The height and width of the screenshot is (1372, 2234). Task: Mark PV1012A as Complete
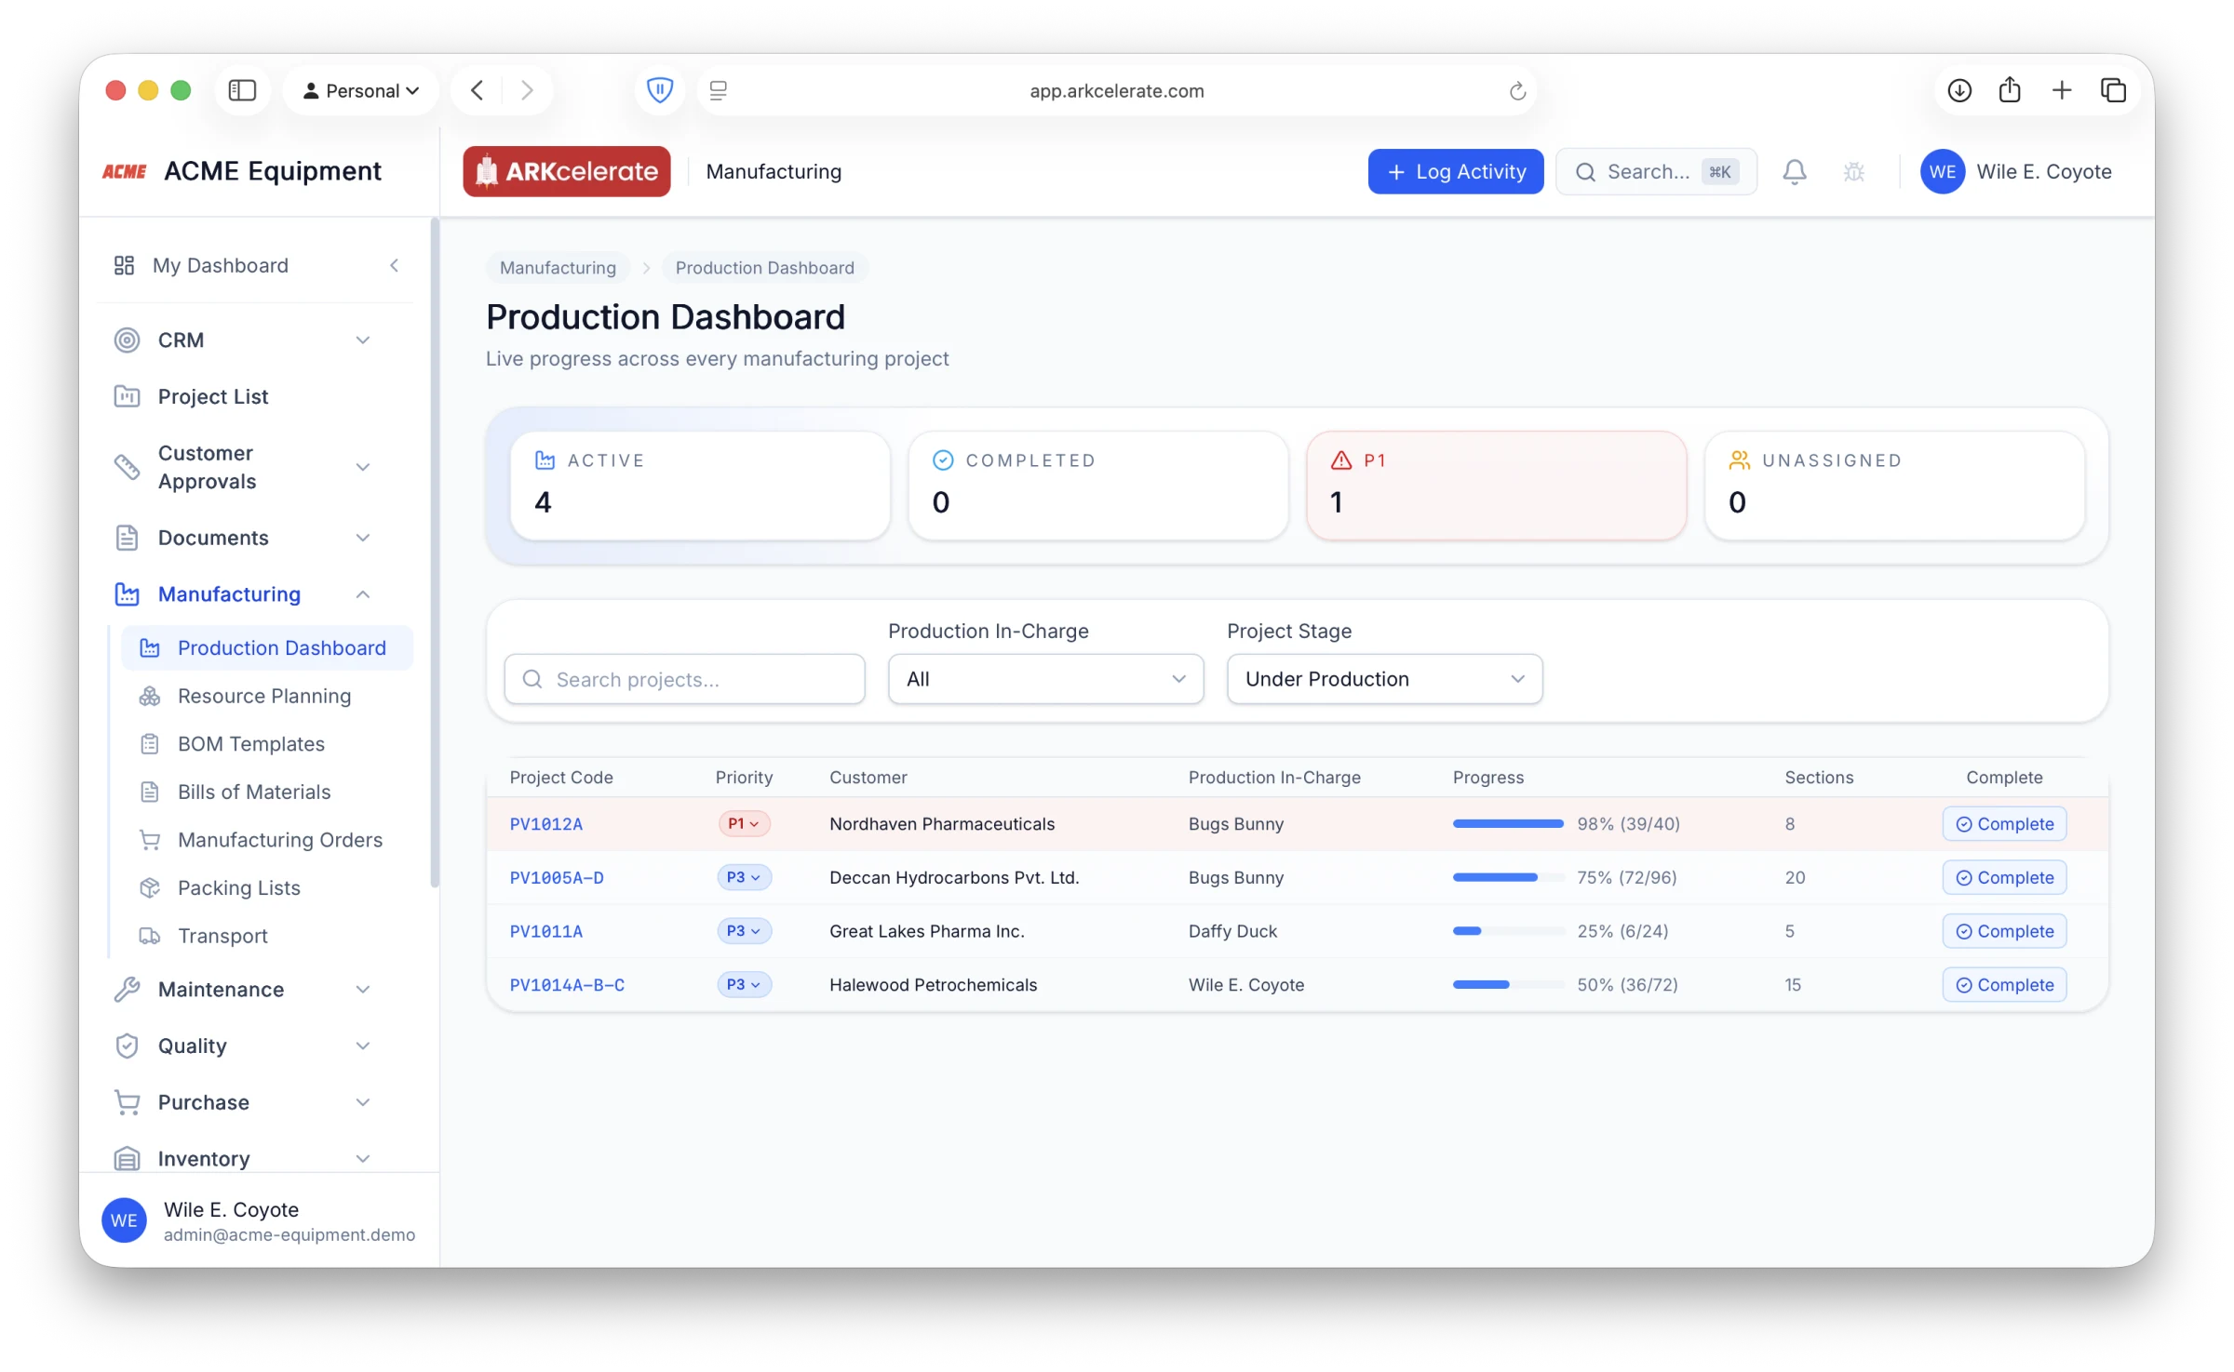click(x=2003, y=824)
